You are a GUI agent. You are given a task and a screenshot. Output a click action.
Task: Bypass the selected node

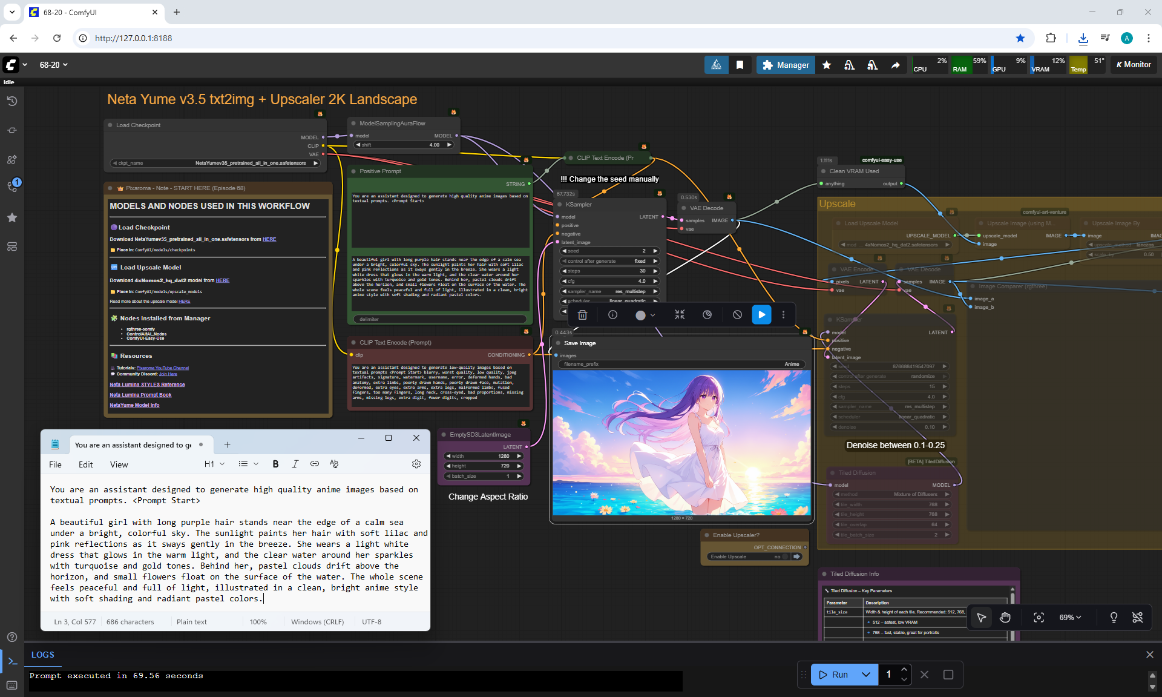coord(737,315)
